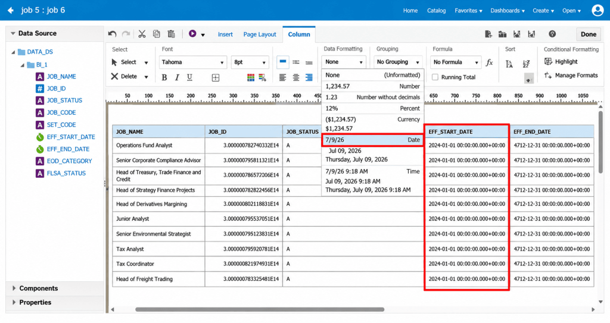Sort column ascending
The width and height of the screenshot is (610, 323).
point(509,64)
